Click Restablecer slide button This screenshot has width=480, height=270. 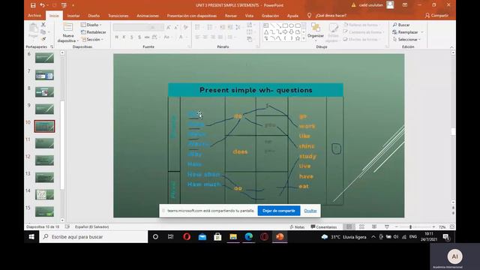93,32
